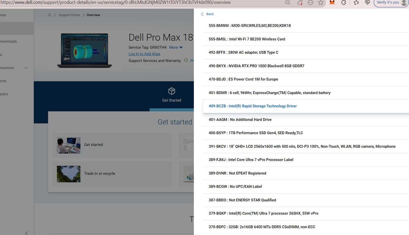The width and height of the screenshot is (409, 235).
Task: Select 389-DVNR Not EPEAT Registered row
Action: (x=306, y=173)
